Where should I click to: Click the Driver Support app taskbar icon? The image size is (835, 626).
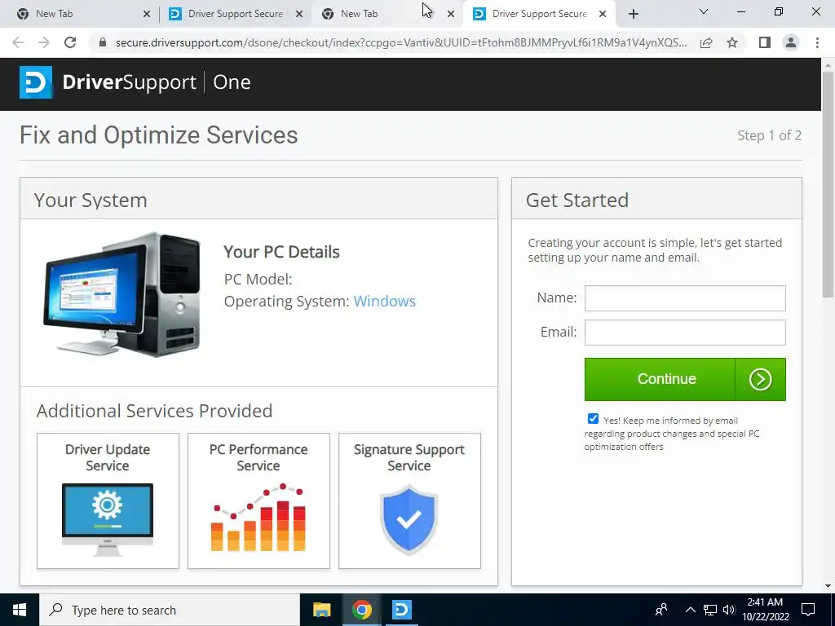click(401, 610)
